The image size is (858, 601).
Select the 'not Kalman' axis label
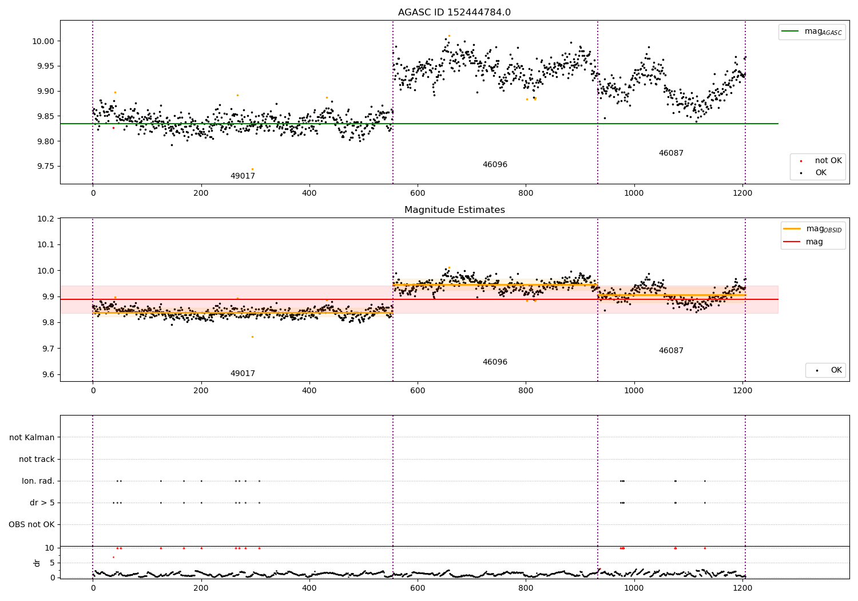[32, 438]
